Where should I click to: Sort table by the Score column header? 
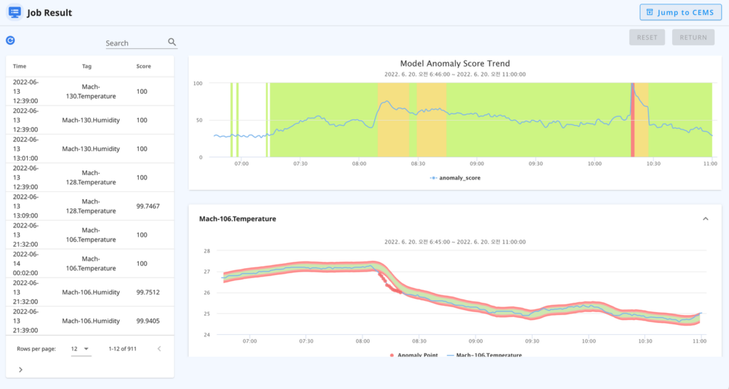[143, 66]
